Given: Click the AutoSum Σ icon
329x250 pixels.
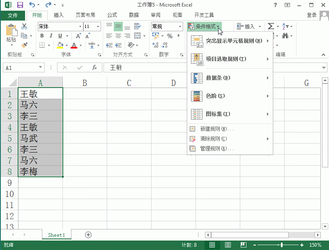Looking at the screenshot, I should [x=271, y=26].
